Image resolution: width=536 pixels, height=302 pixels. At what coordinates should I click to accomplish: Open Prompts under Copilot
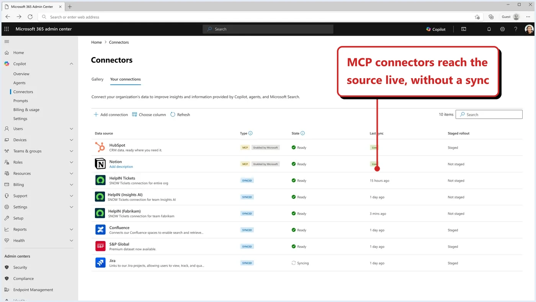pyautogui.click(x=20, y=101)
